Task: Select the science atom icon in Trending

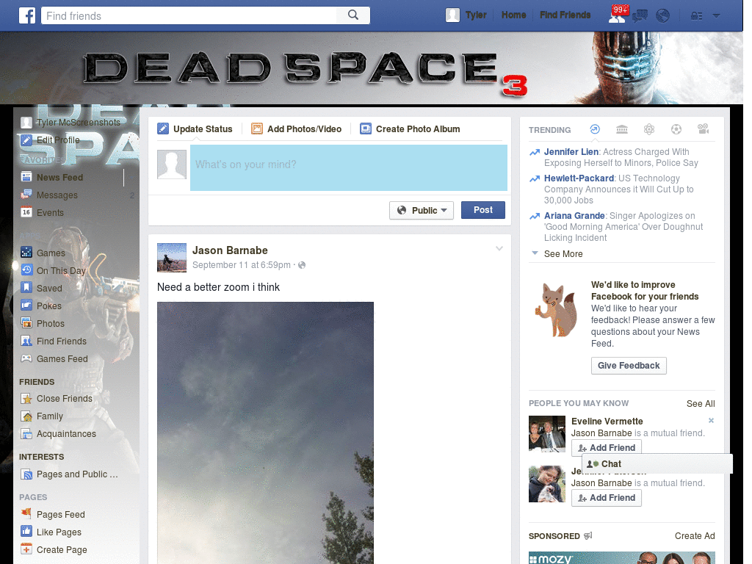Action: click(x=649, y=129)
